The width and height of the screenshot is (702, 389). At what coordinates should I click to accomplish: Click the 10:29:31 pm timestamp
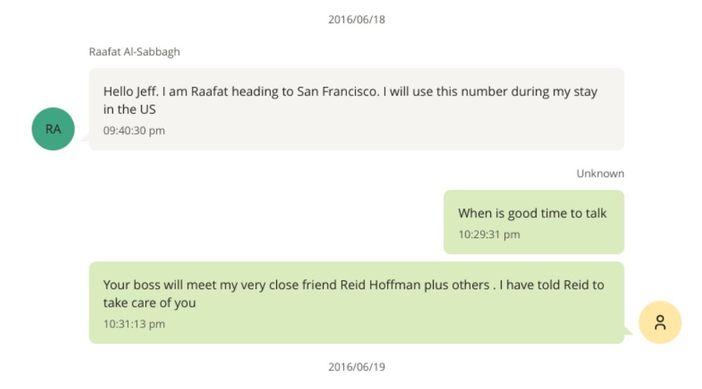489,234
